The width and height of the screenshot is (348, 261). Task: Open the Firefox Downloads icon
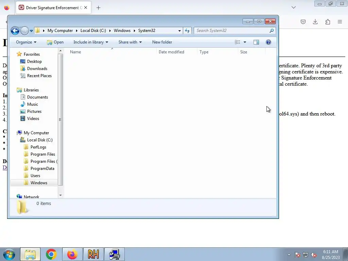pos(315,22)
